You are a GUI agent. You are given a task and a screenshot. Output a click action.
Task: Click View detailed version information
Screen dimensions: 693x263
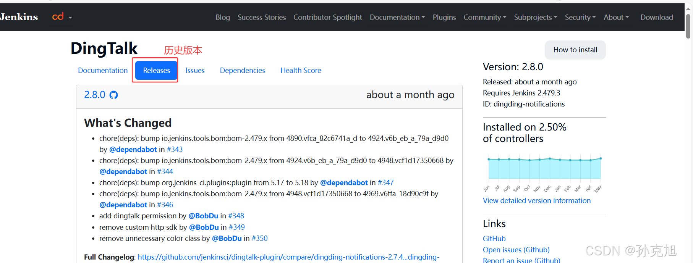537,200
